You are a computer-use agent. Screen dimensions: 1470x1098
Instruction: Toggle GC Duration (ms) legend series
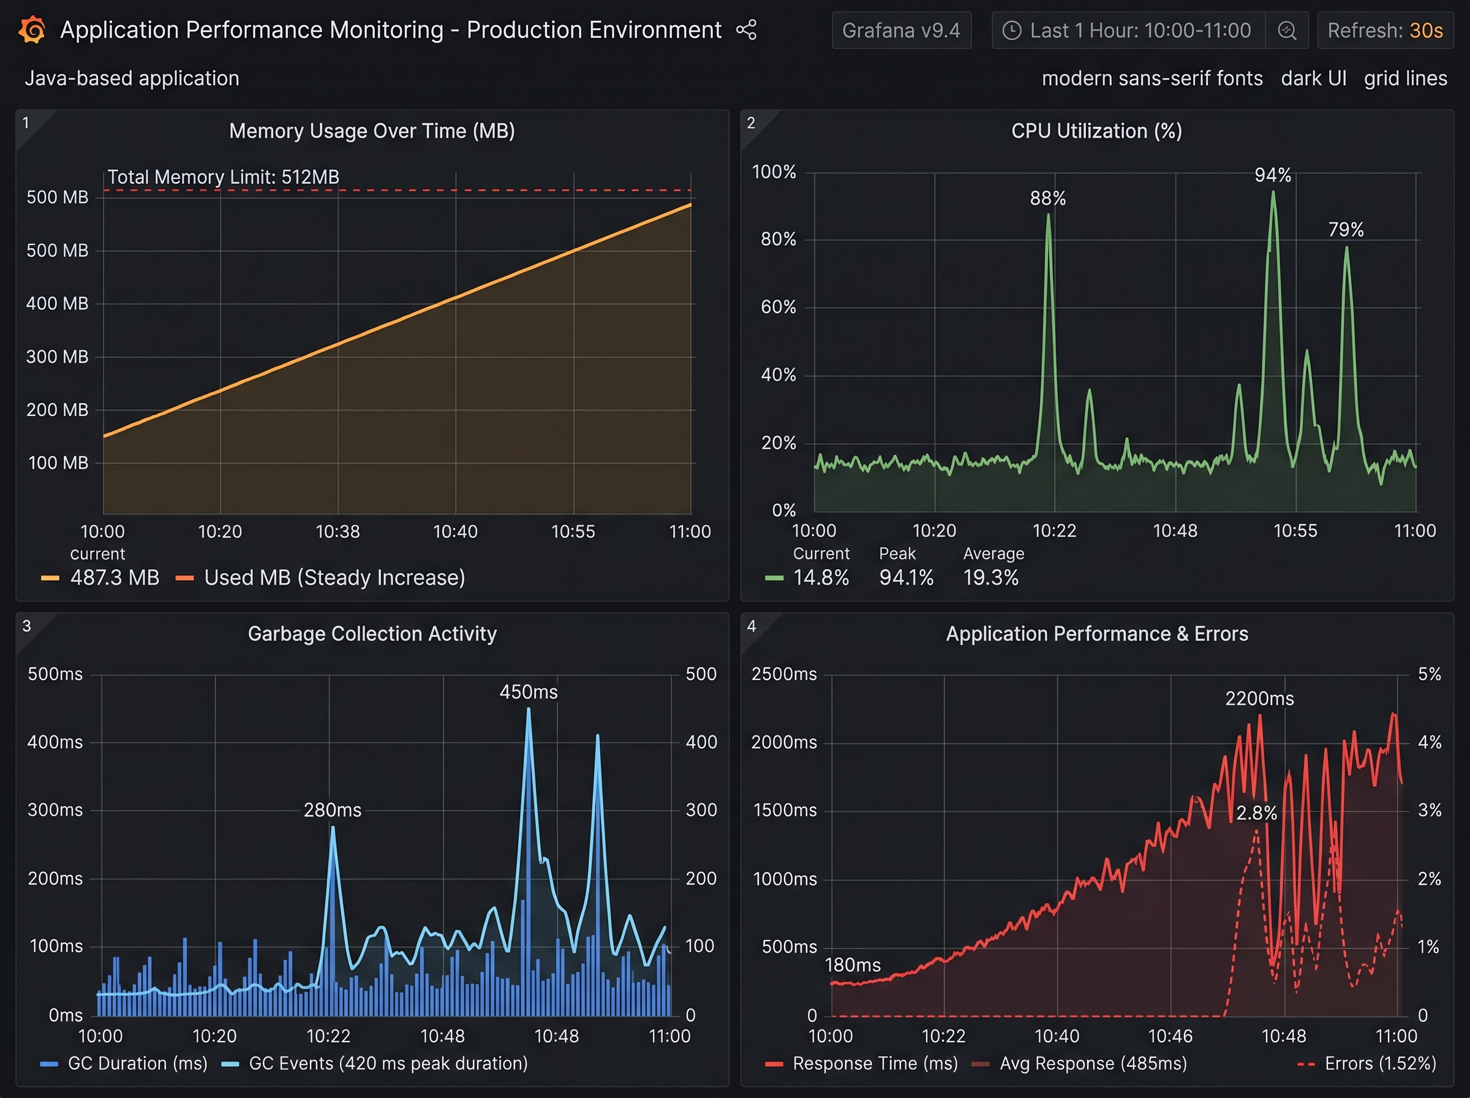[124, 1064]
